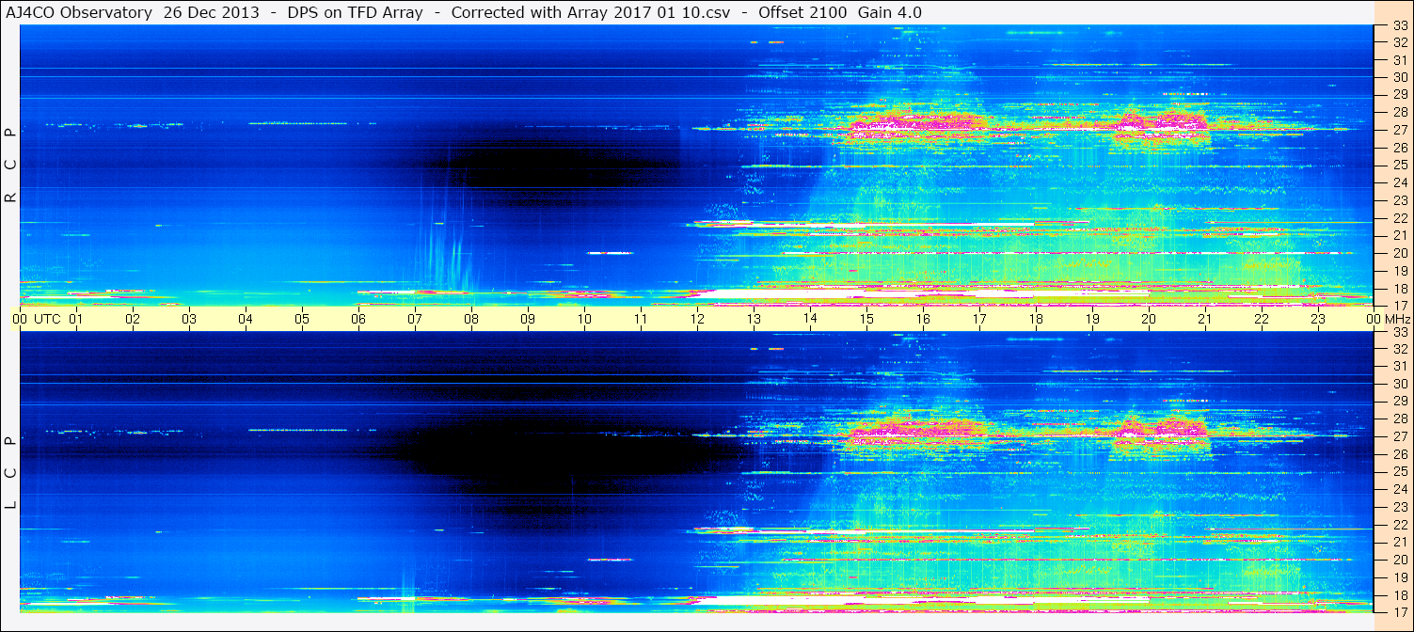The width and height of the screenshot is (1414, 632).
Task: Select the 06 hour marker on time axis
Action: click(358, 319)
